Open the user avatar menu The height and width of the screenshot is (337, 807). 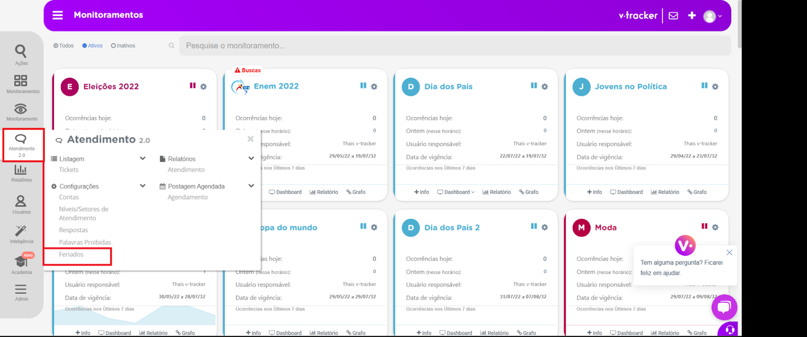[x=712, y=16]
